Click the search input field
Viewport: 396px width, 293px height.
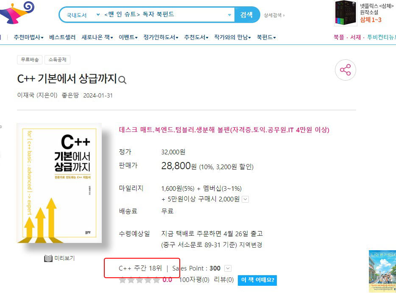165,15
